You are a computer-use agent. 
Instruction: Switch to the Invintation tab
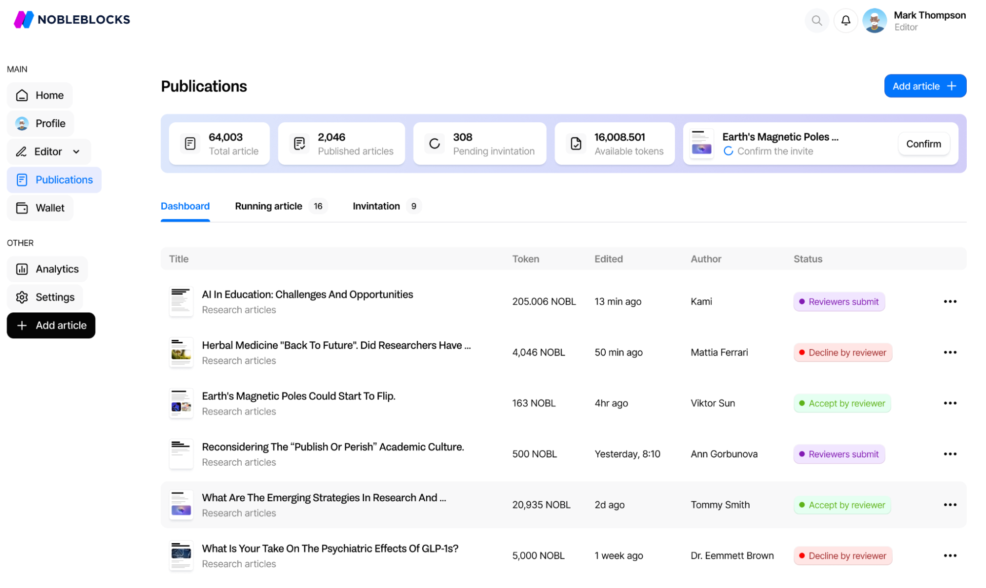click(376, 206)
